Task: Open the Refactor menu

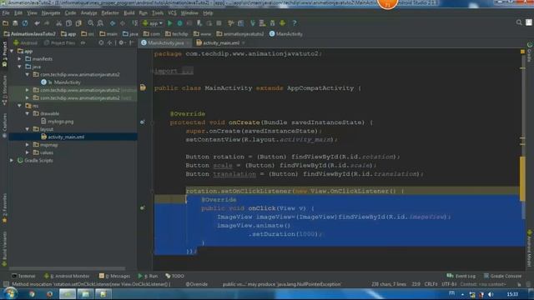Action: click(x=110, y=13)
